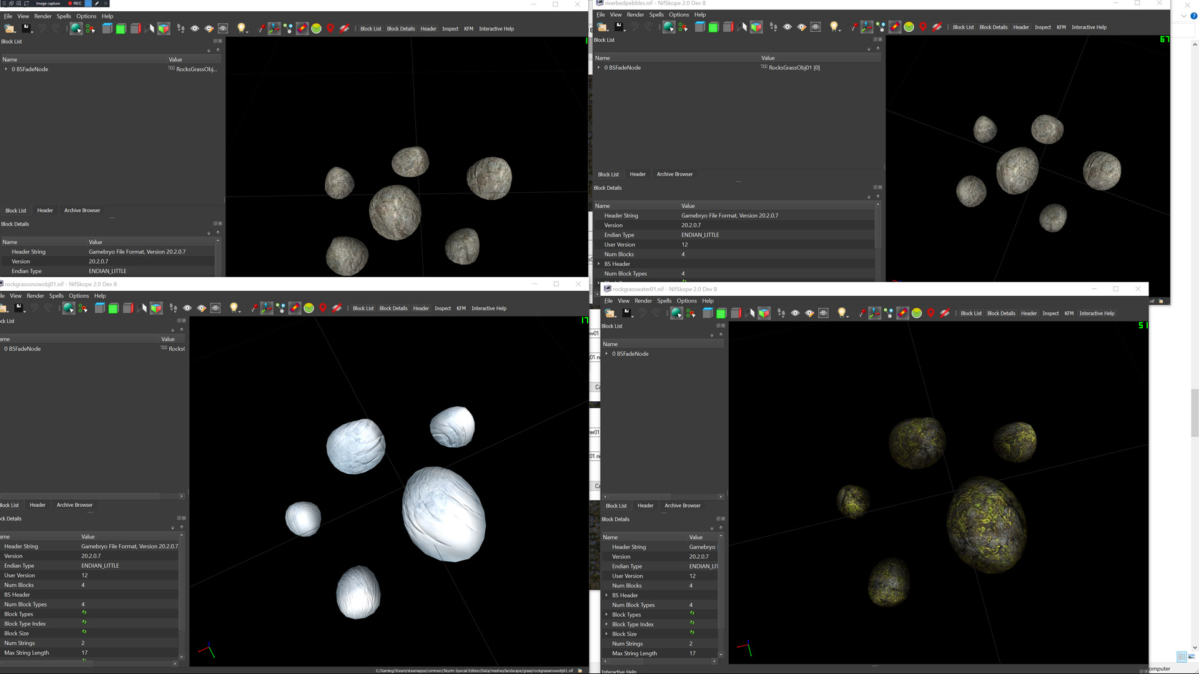Click User Version value 12 in rockgrasssnowobj01 details
Image resolution: width=1199 pixels, height=674 pixels.
[x=84, y=575]
